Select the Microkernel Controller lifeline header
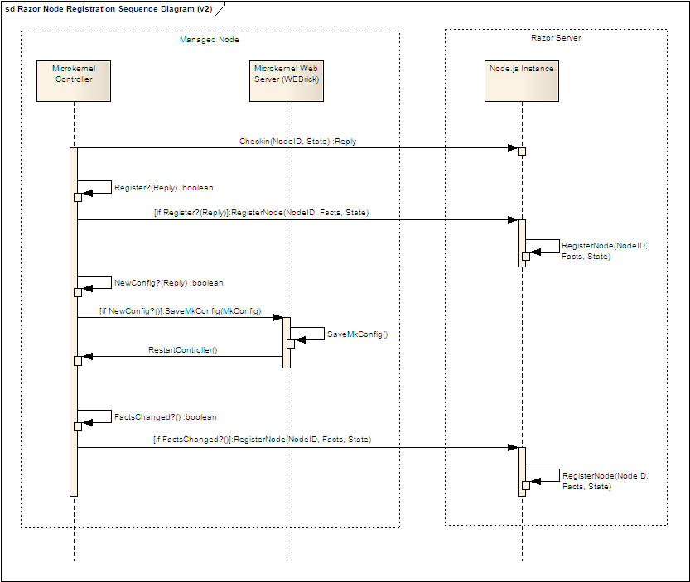690x582 pixels. pyautogui.click(x=73, y=80)
